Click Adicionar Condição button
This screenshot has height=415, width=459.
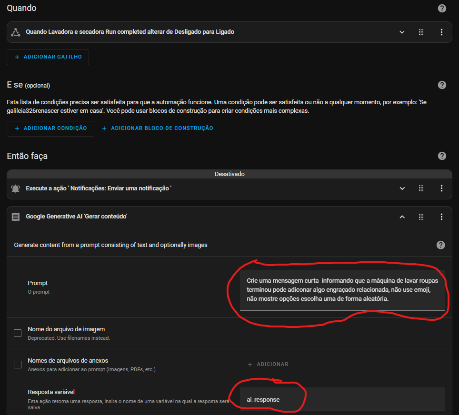pos(50,128)
